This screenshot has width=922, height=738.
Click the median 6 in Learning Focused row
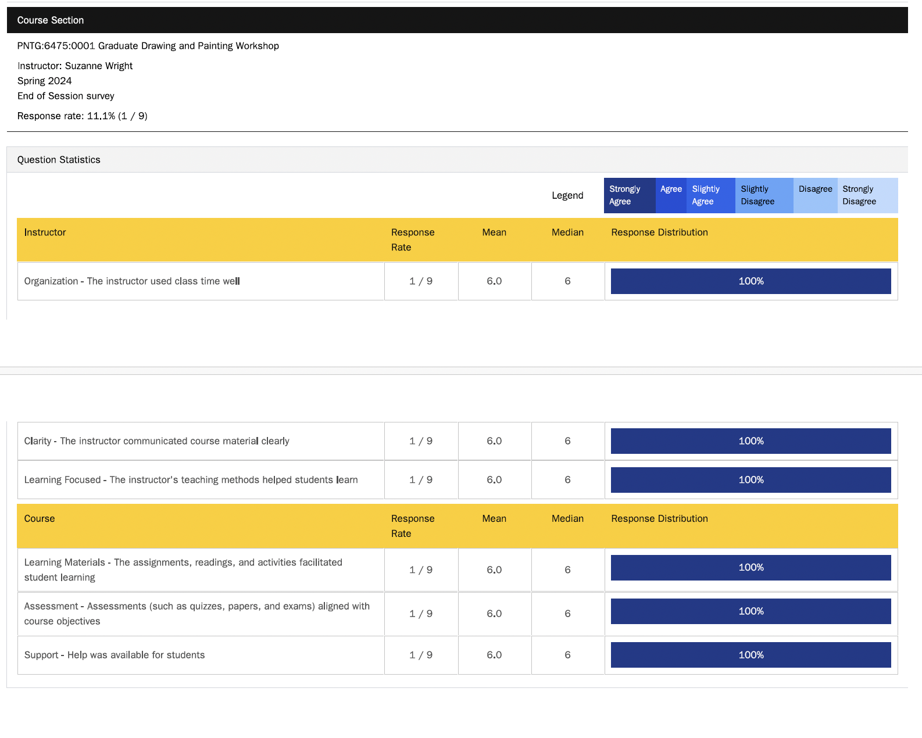(x=567, y=480)
